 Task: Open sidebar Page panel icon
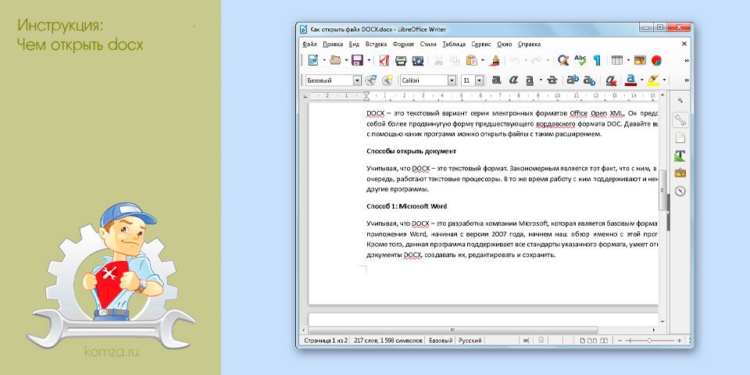click(x=680, y=138)
